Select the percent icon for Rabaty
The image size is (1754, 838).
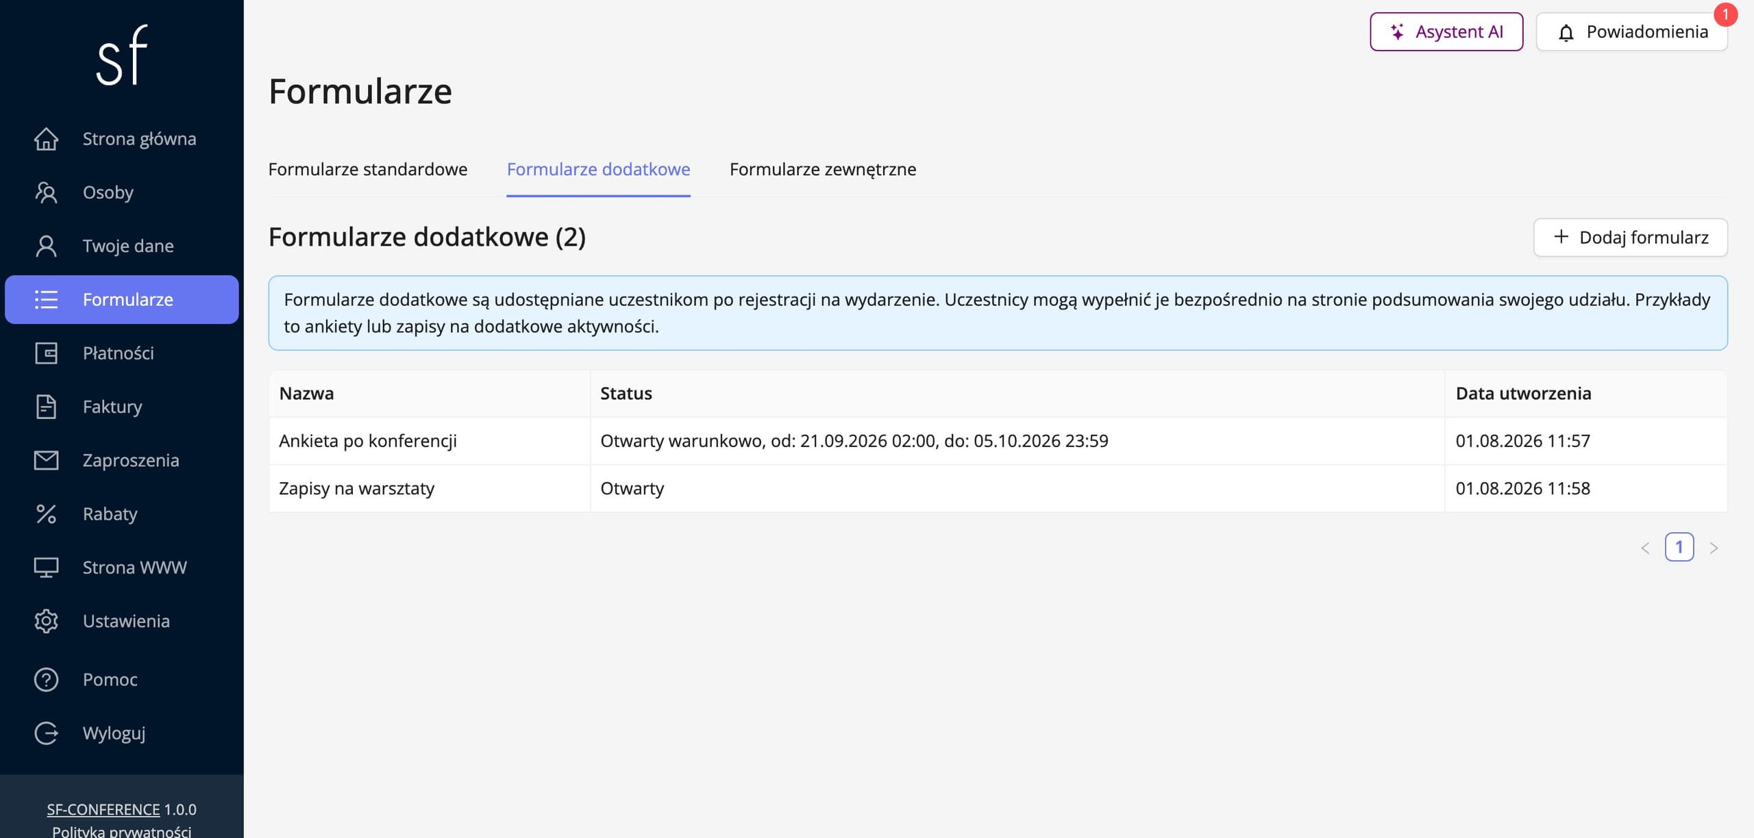pyautogui.click(x=46, y=514)
